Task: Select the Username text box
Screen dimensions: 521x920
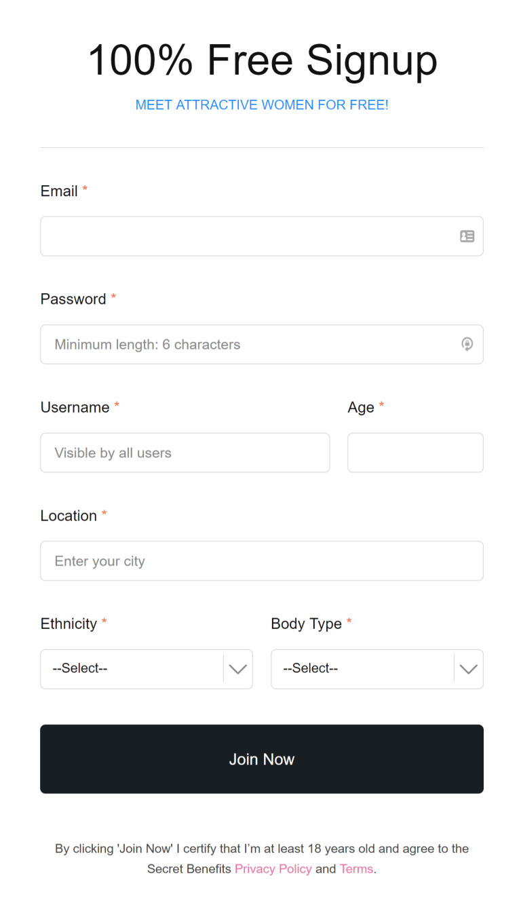Action: [185, 453]
